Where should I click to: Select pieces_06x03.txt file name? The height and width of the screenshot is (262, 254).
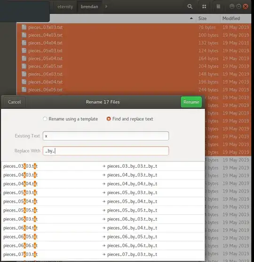click(45, 74)
